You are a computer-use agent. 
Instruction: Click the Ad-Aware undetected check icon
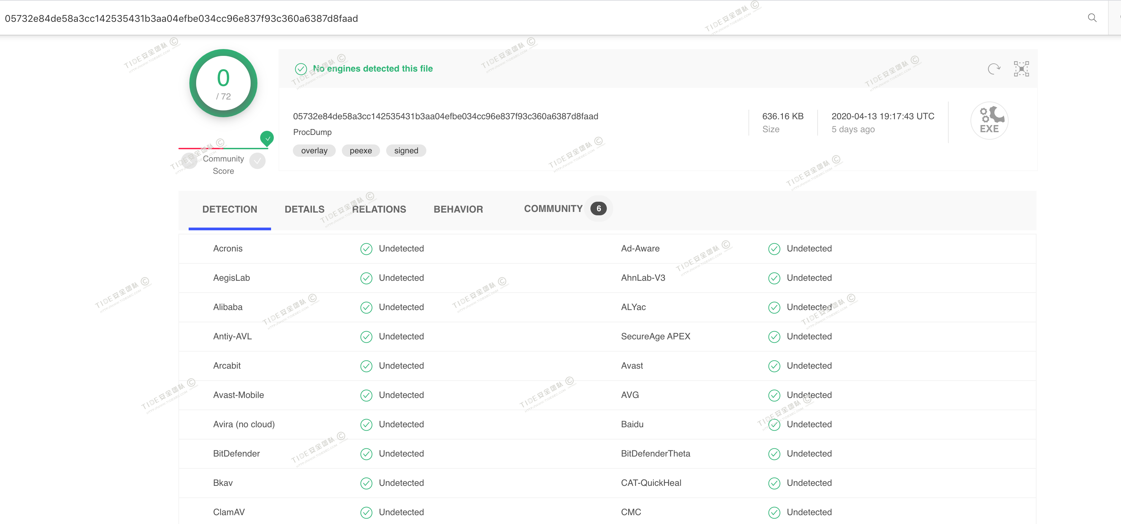[x=774, y=249]
